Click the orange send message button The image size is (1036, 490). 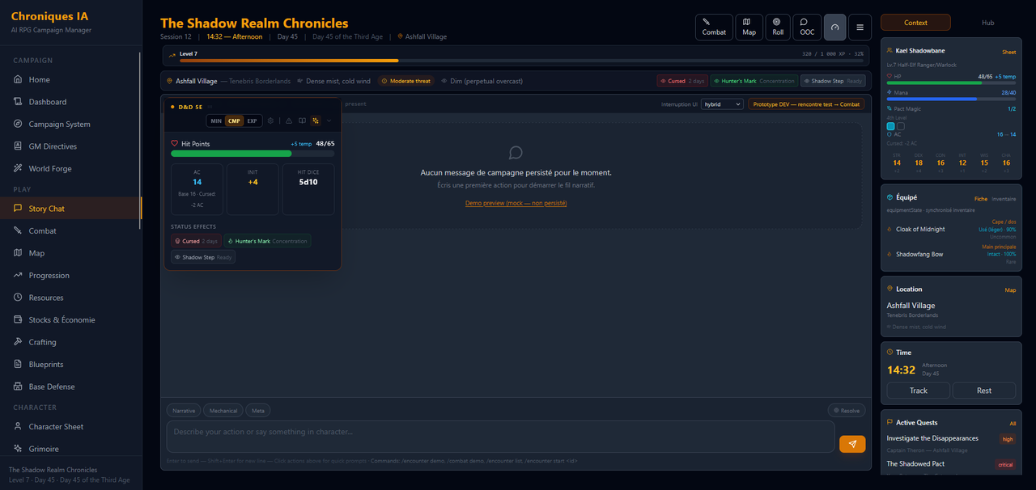[x=852, y=444]
